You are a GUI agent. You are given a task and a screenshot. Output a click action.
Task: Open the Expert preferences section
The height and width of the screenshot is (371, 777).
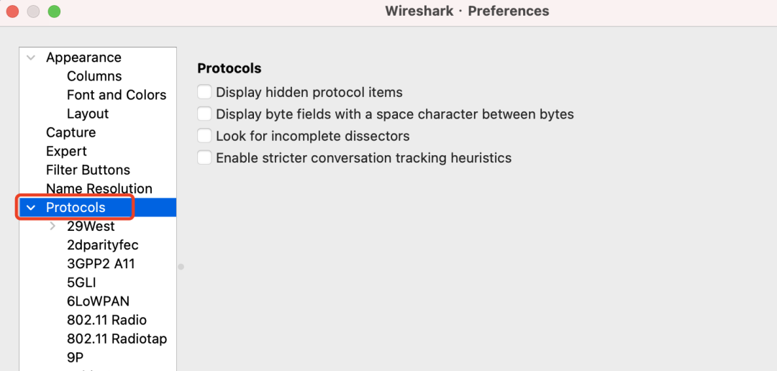66,152
